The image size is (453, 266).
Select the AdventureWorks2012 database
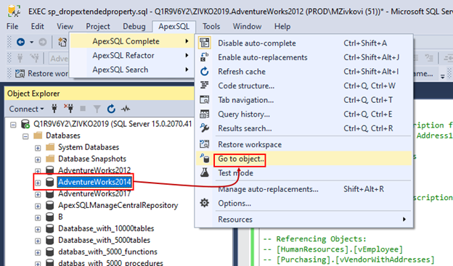pos(94,170)
